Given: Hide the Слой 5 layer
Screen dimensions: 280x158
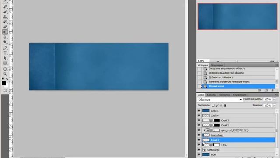Looking at the screenshot, I should tap(199, 140).
